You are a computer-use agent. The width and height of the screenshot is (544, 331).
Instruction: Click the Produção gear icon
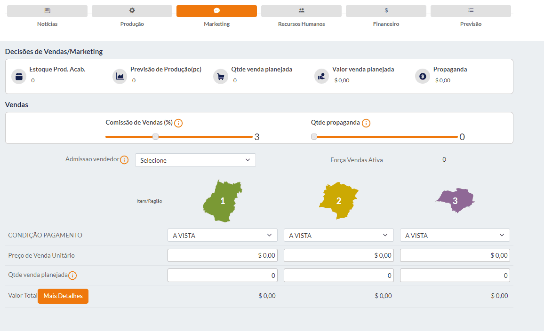pyautogui.click(x=132, y=10)
